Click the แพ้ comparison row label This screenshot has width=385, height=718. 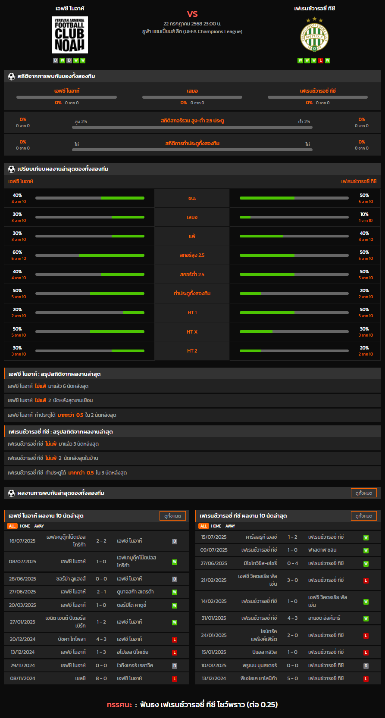[x=192, y=236]
